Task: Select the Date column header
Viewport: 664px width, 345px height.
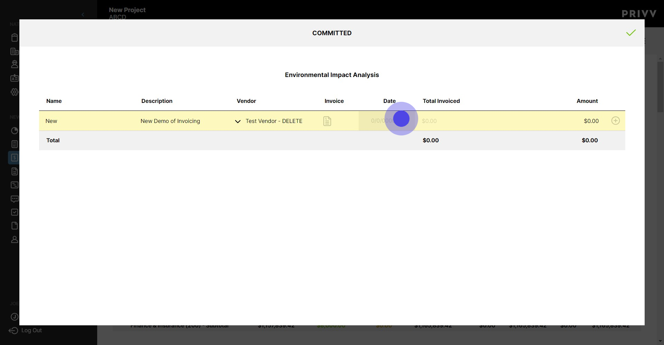Action: click(x=389, y=101)
